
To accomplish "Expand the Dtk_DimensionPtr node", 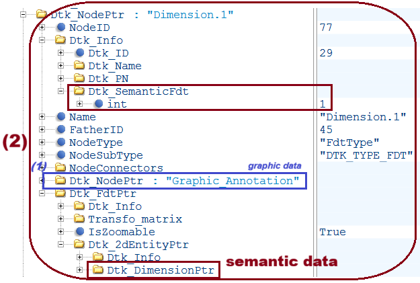I will pyautogui.click(x=80, y=270).
